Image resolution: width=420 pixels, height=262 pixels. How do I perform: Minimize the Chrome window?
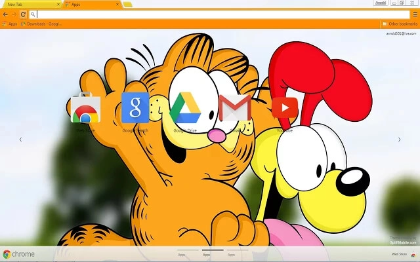(394, 3)
